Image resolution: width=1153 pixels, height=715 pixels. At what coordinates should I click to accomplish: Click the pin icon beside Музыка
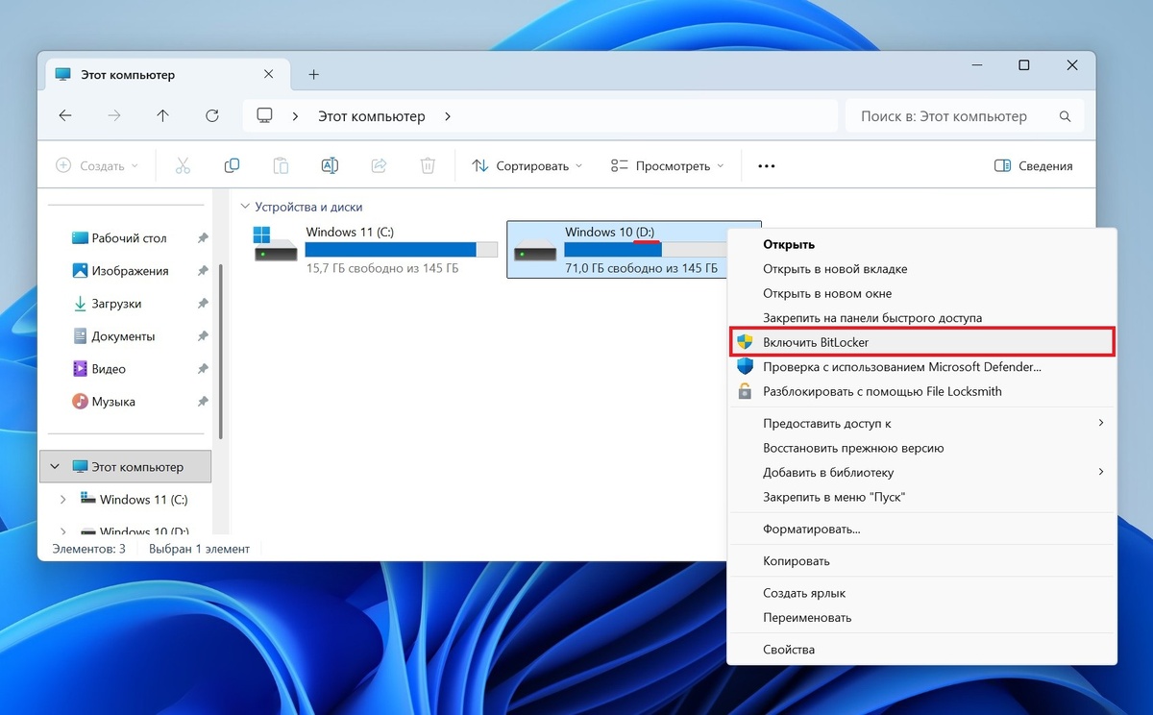(202, 402)
